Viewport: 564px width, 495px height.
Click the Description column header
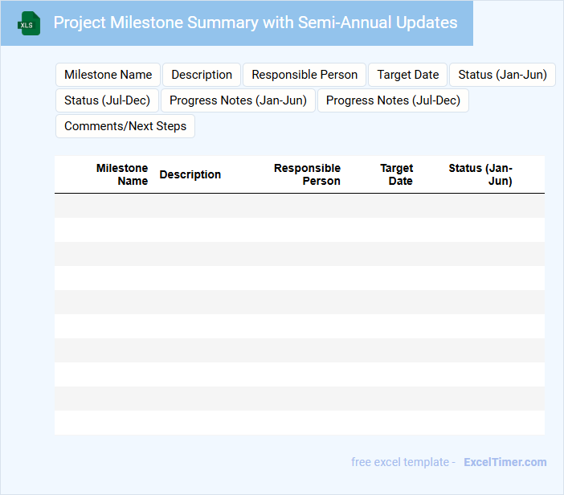point(190,174)
